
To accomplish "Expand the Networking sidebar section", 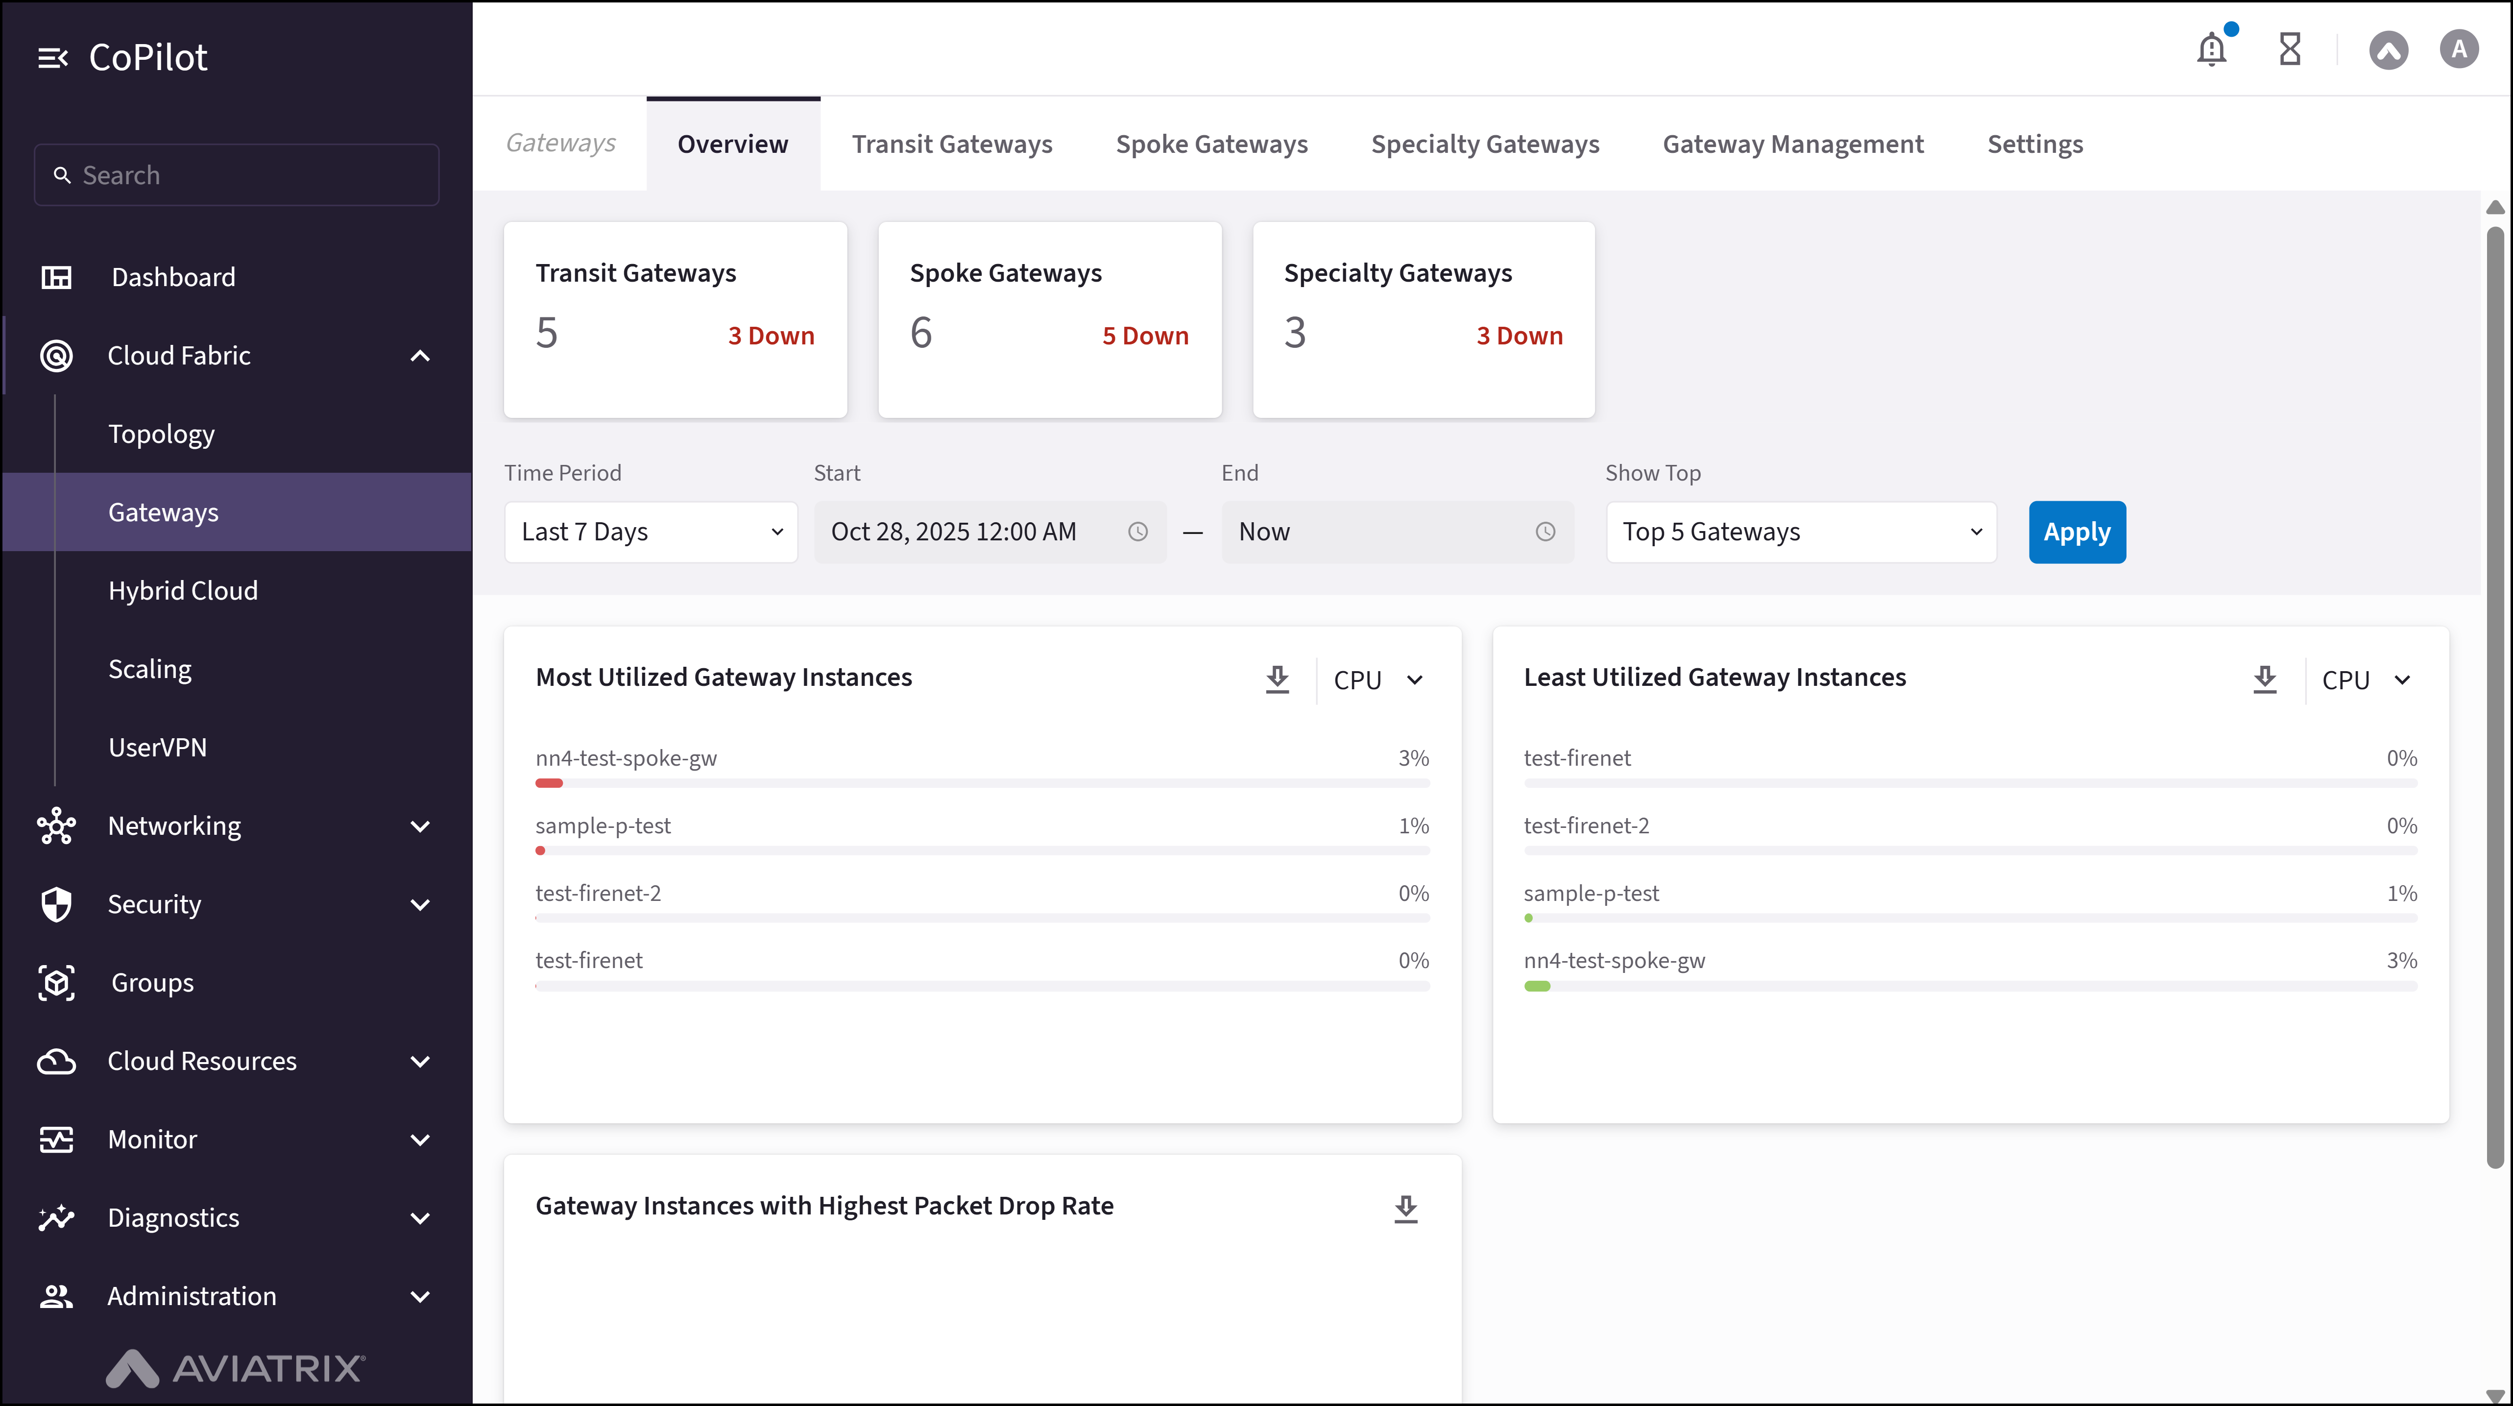I will point(419,826).
